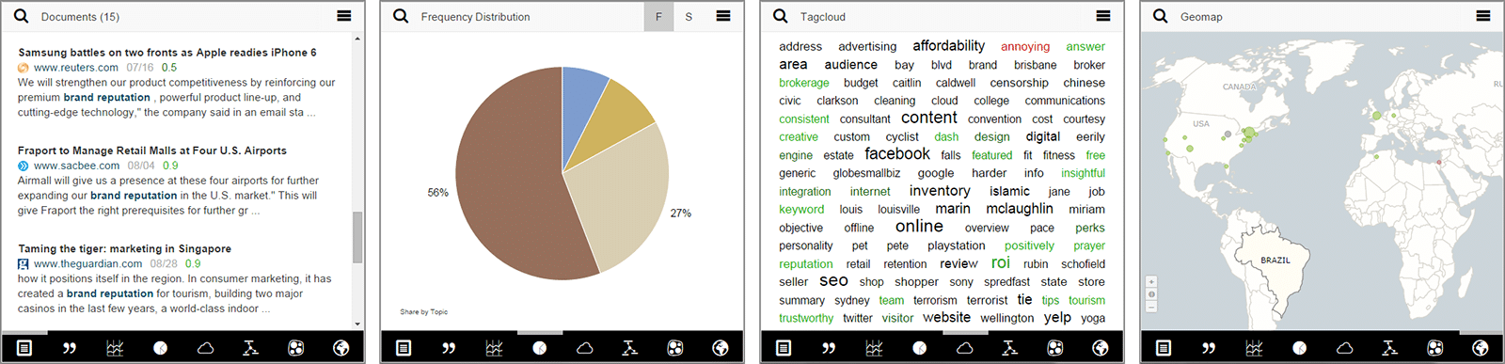Screen dimensions: 1505x364
Task: Click the Documents list scrollbar down arrow
Action: (357, 324)
